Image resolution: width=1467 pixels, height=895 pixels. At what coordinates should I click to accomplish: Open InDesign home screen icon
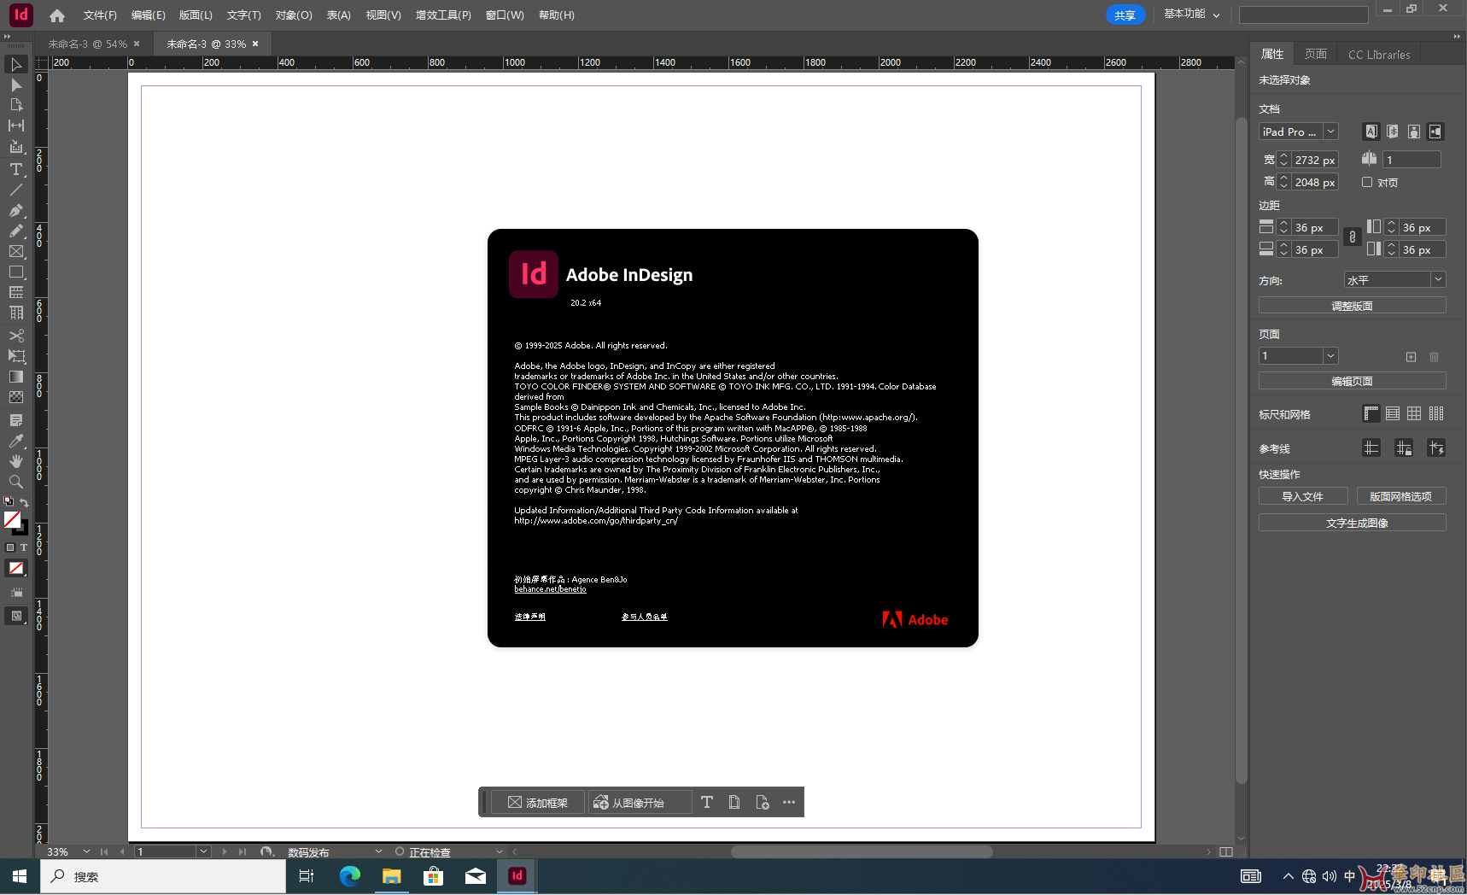pyautogui.click(x=57, y=15)
